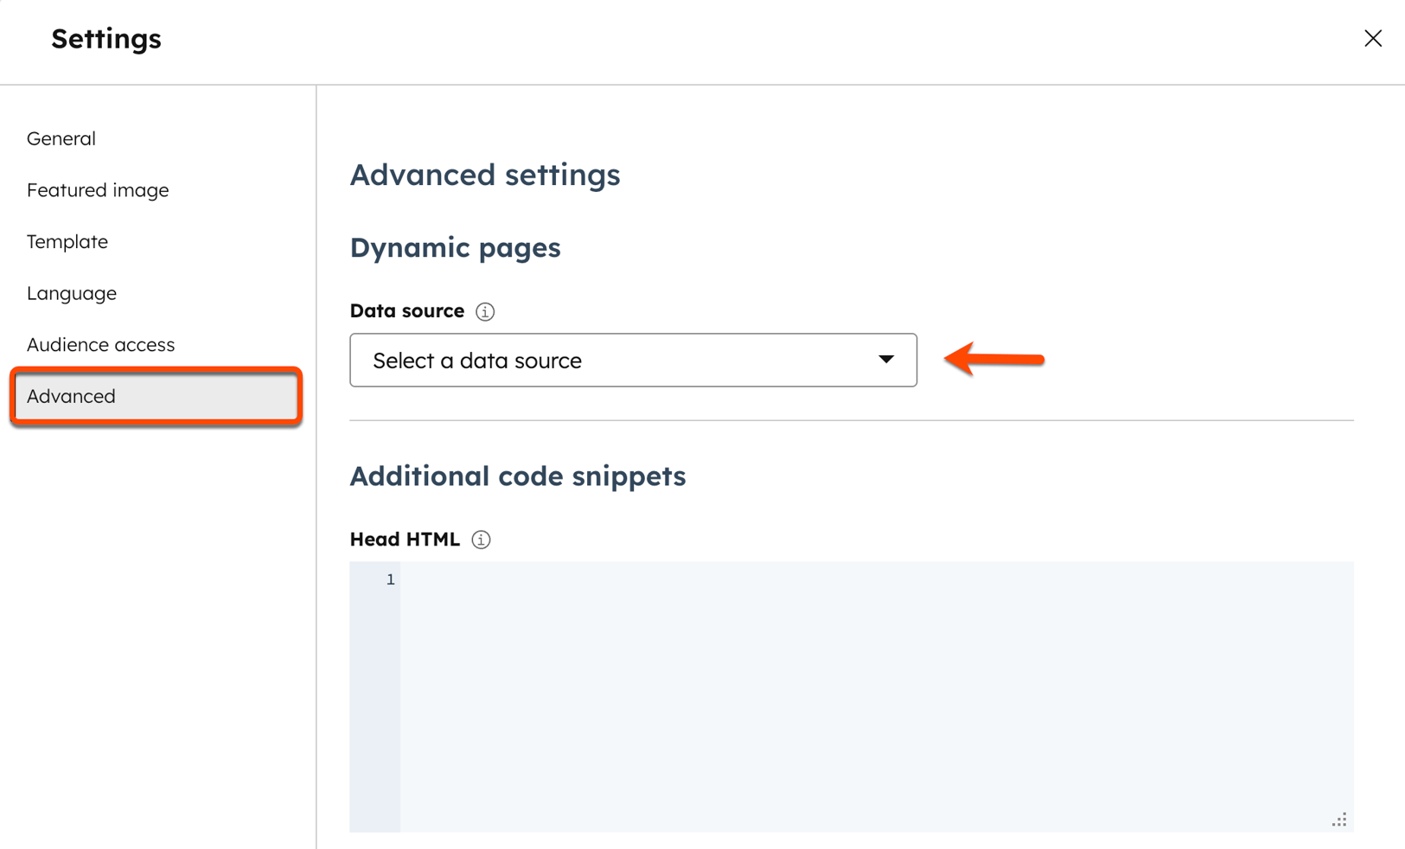The height and width of the screenshot is (849, 1405).
Task: Close the Settings dialog with X
Action: (x=1372, y=38)
